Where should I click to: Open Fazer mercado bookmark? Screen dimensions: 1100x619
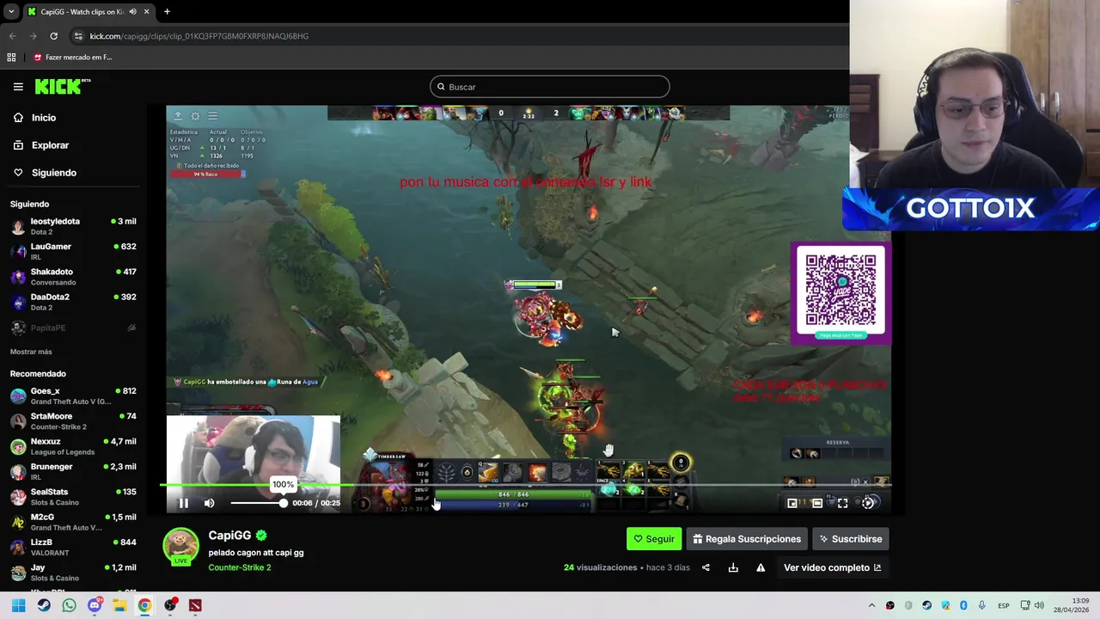coord(72,58)
